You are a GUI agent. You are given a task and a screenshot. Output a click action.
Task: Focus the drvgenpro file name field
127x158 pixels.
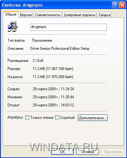tap(68, 27)
